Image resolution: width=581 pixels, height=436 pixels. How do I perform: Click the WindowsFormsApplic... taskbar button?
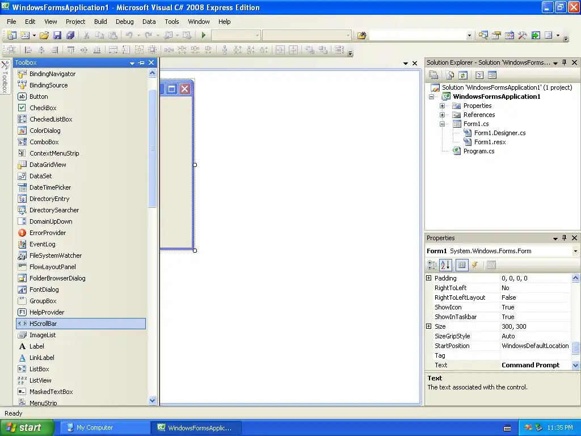tap(196, 428)
